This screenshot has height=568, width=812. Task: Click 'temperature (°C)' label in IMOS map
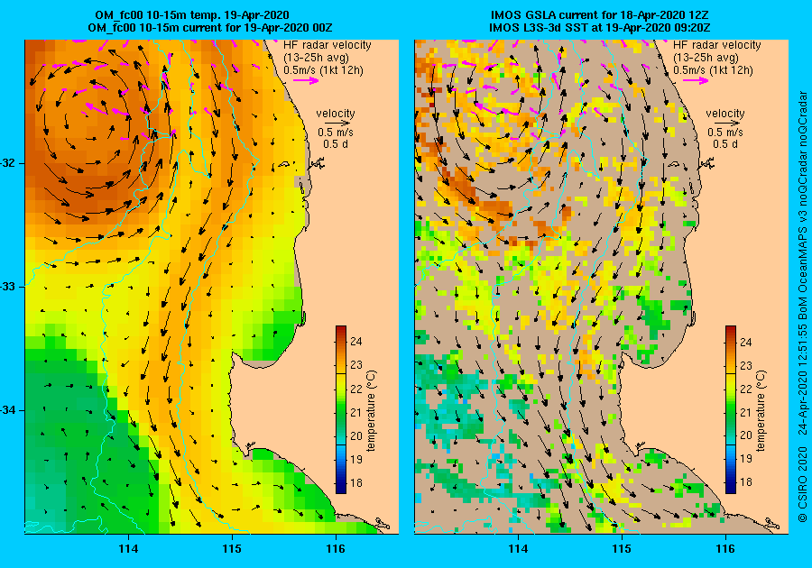coord(761,411)
